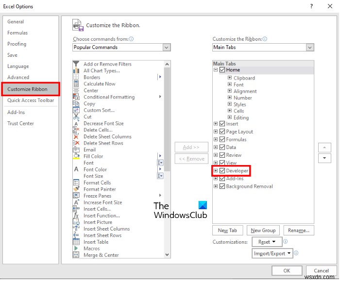This screenshot has width=340, height=282.
Task: Click the Move Up arrow button
Action: [x=324, y=148]
